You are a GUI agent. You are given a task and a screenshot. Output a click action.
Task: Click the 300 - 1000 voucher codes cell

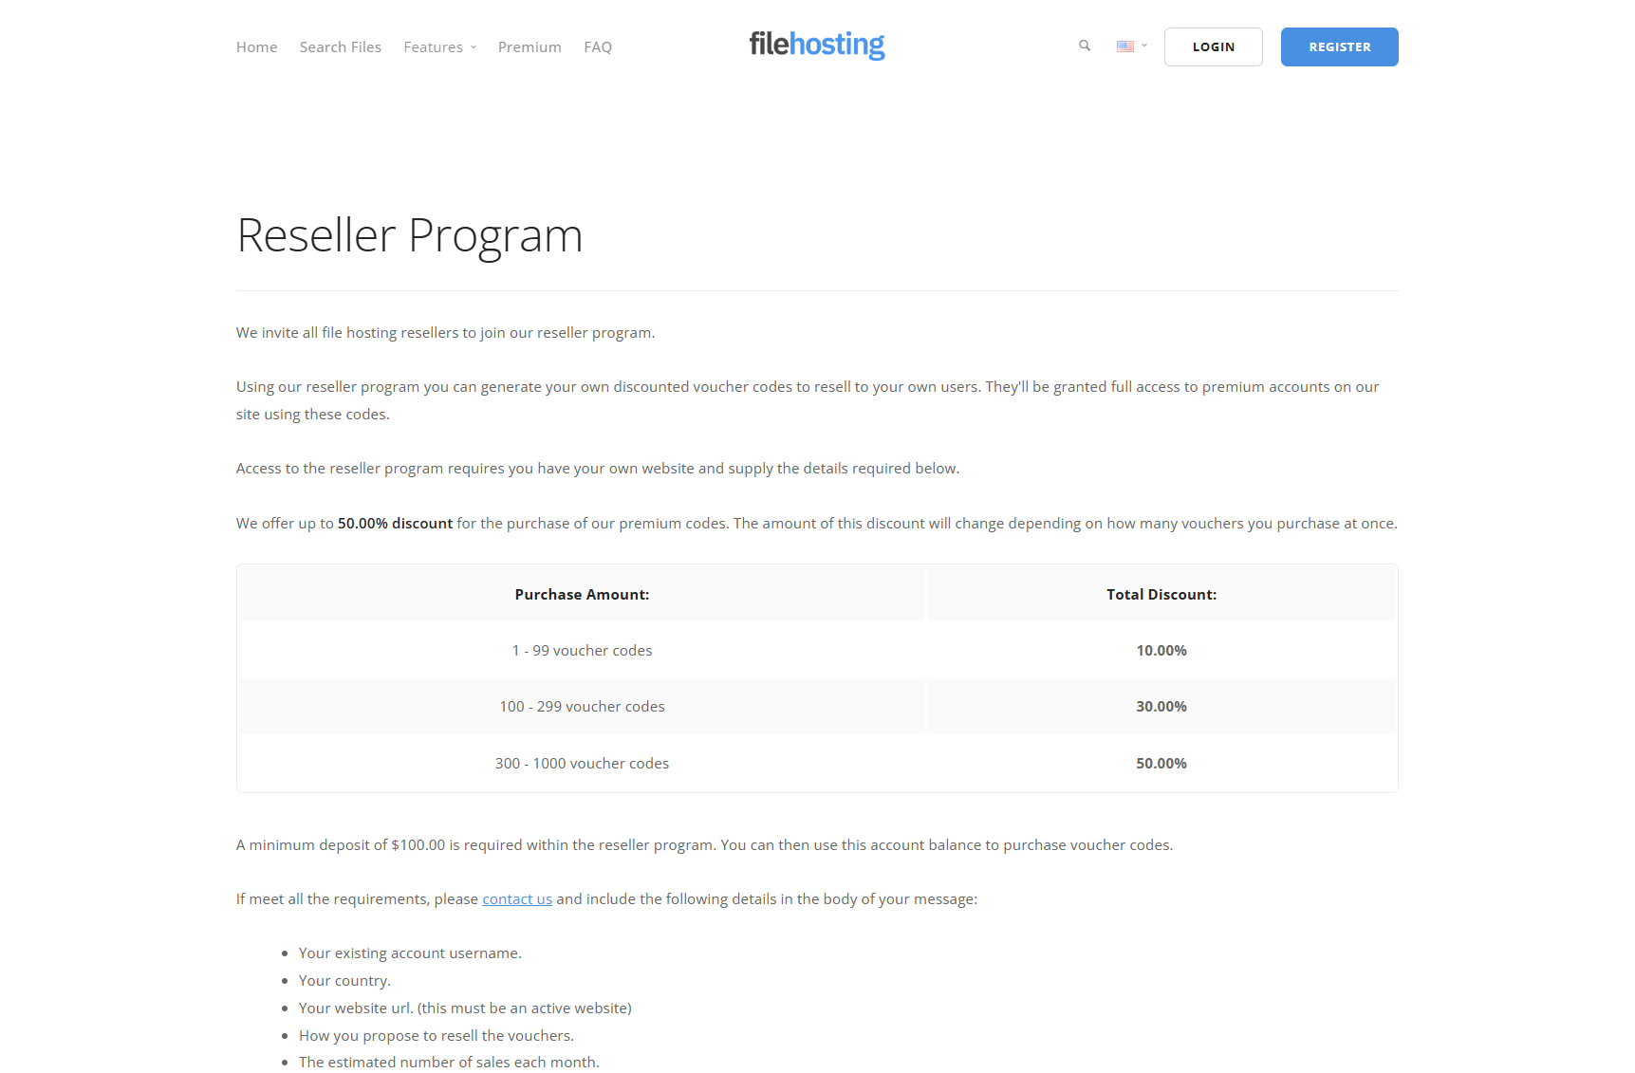582,764
